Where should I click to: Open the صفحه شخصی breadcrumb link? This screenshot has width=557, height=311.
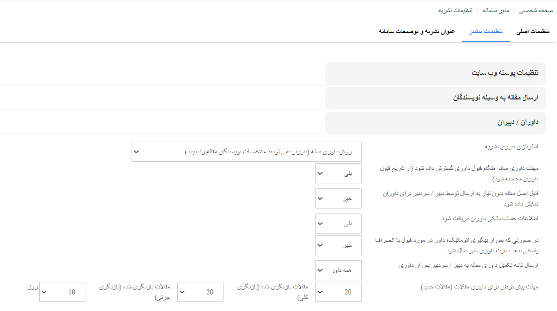(x=531, y=10)
